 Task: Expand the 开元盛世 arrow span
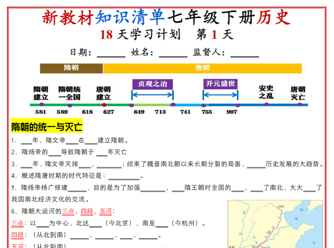[220, 94]
